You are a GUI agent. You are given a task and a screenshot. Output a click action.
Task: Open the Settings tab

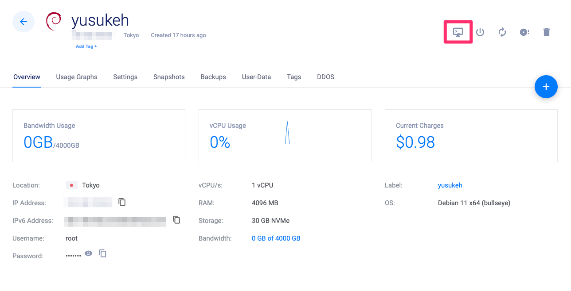[125, 77]
